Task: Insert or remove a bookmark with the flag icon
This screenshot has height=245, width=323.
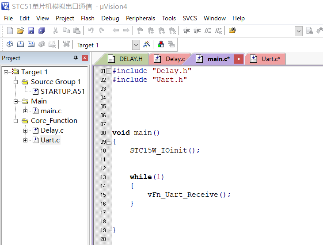Action: [140, 31]
